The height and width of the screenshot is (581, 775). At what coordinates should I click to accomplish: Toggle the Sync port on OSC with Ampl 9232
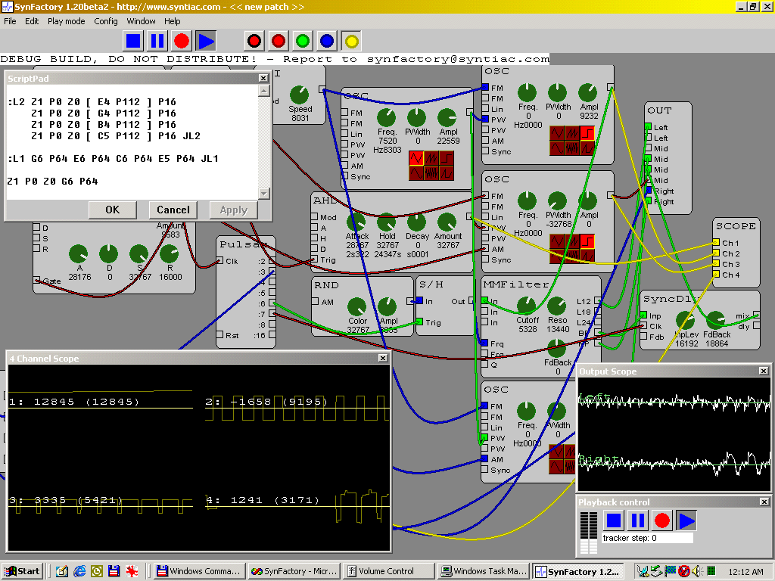(x=485, y=151)
